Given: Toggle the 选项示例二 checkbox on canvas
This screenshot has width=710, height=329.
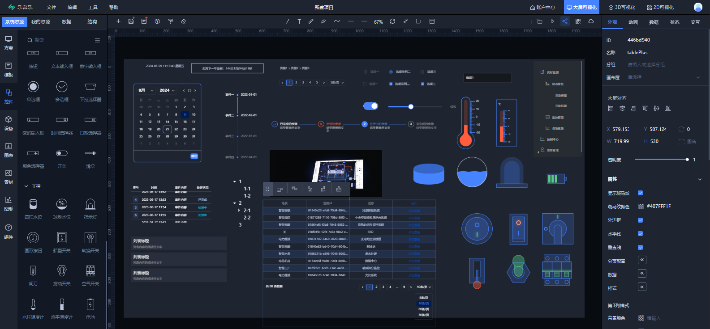Looking at the screenshot, I should 391,84.
